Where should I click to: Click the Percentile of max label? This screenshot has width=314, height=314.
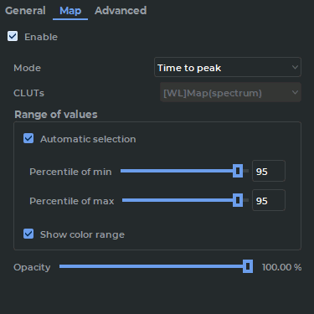(72, 201)
